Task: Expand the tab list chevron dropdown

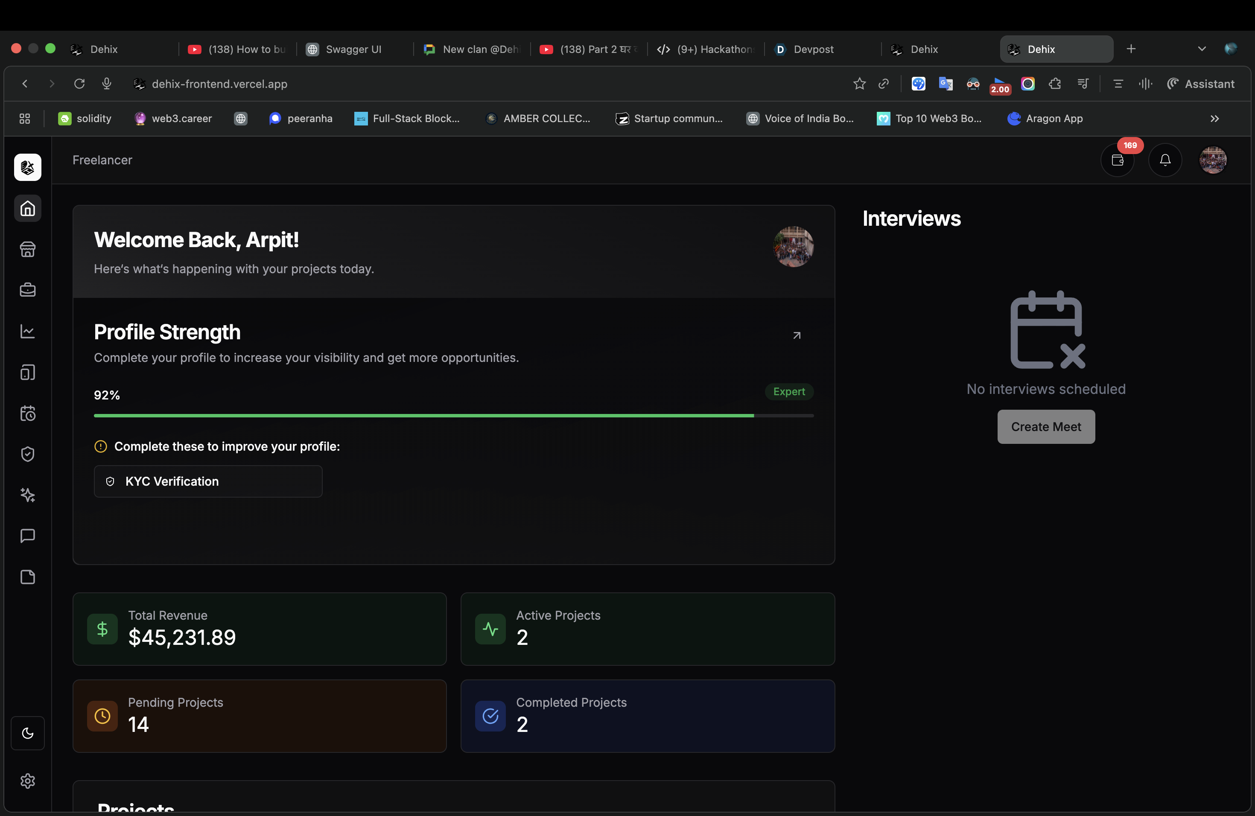Action: (1202, 49)
